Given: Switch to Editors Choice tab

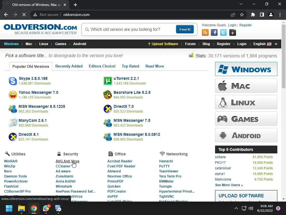Looking at the screenshot, I should (x=102, y=66).
